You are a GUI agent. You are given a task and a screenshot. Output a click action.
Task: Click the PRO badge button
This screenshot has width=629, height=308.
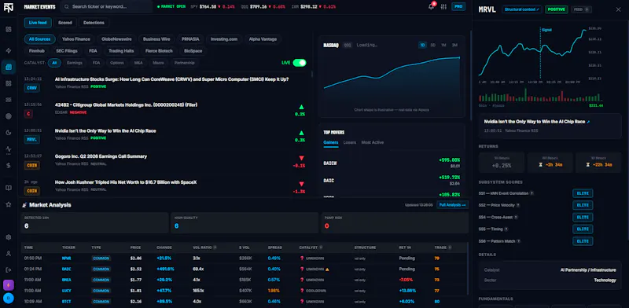(x=458, y=7)
